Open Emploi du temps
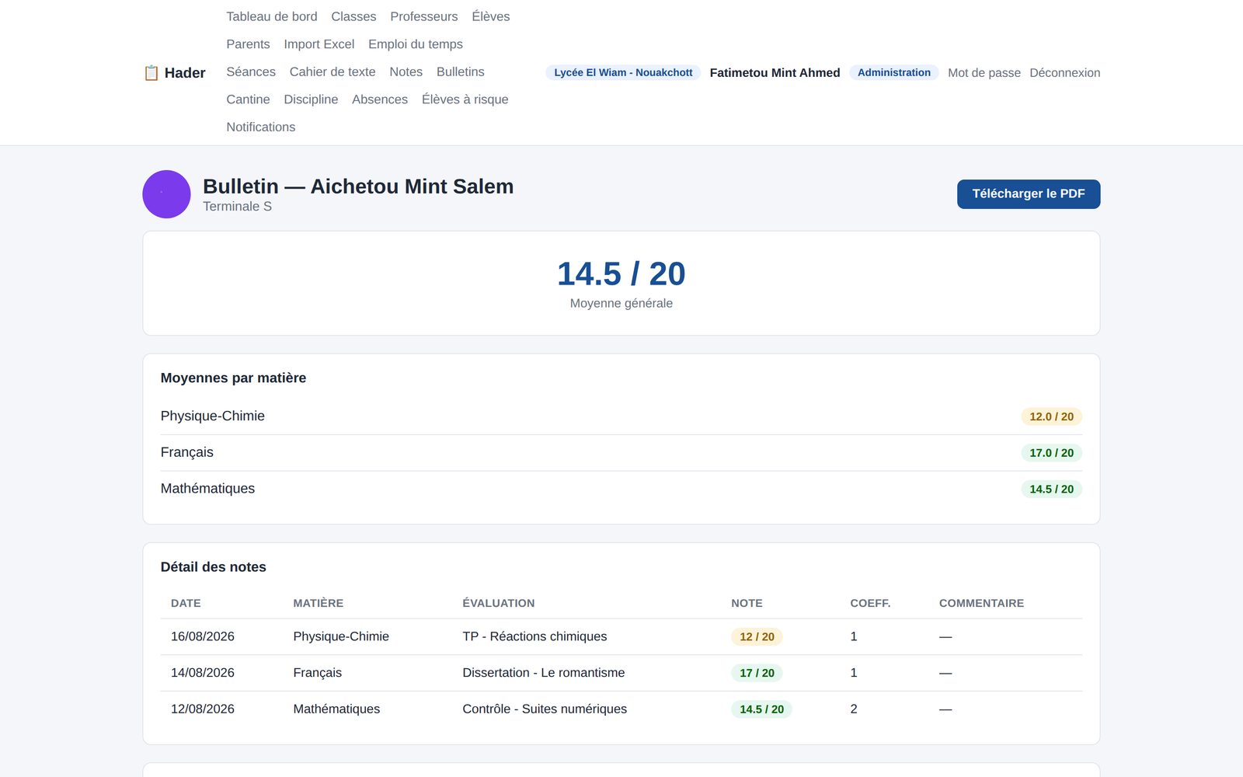The image size is (1243, 777). pos(416,44)
